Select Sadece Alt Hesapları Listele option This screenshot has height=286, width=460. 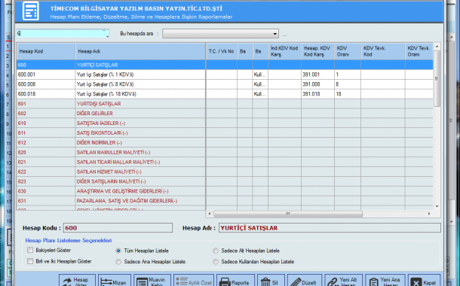coord(216,251)
